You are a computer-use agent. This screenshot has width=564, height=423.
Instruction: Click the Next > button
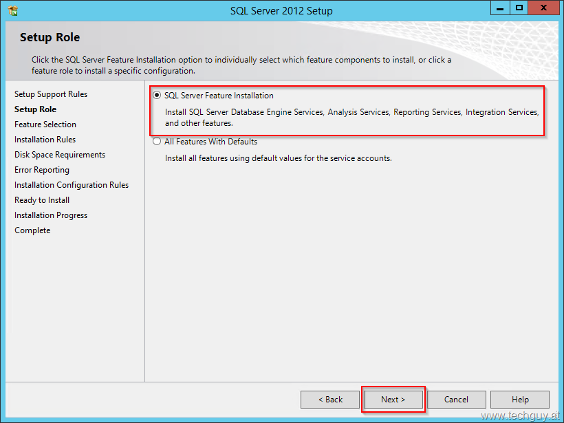tap(393, 399)
